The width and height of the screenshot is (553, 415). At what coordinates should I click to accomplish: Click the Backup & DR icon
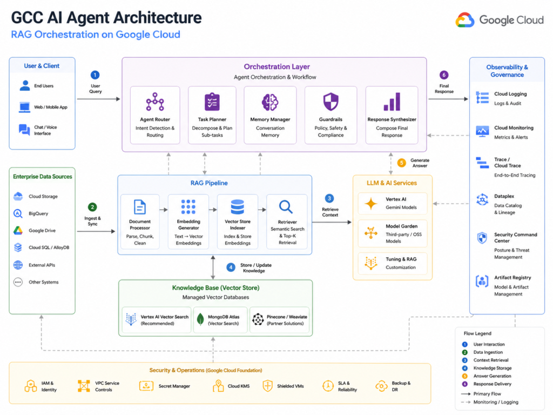click(x=381, y=386)
